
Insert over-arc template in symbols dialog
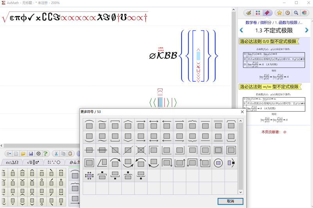[x=89, y=124]
